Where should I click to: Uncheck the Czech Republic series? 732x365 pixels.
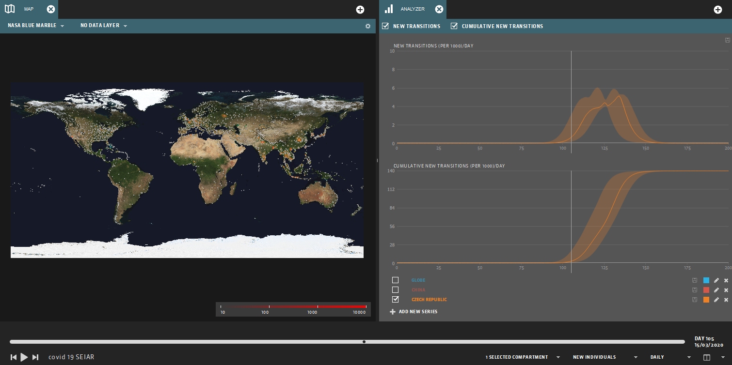395,300
